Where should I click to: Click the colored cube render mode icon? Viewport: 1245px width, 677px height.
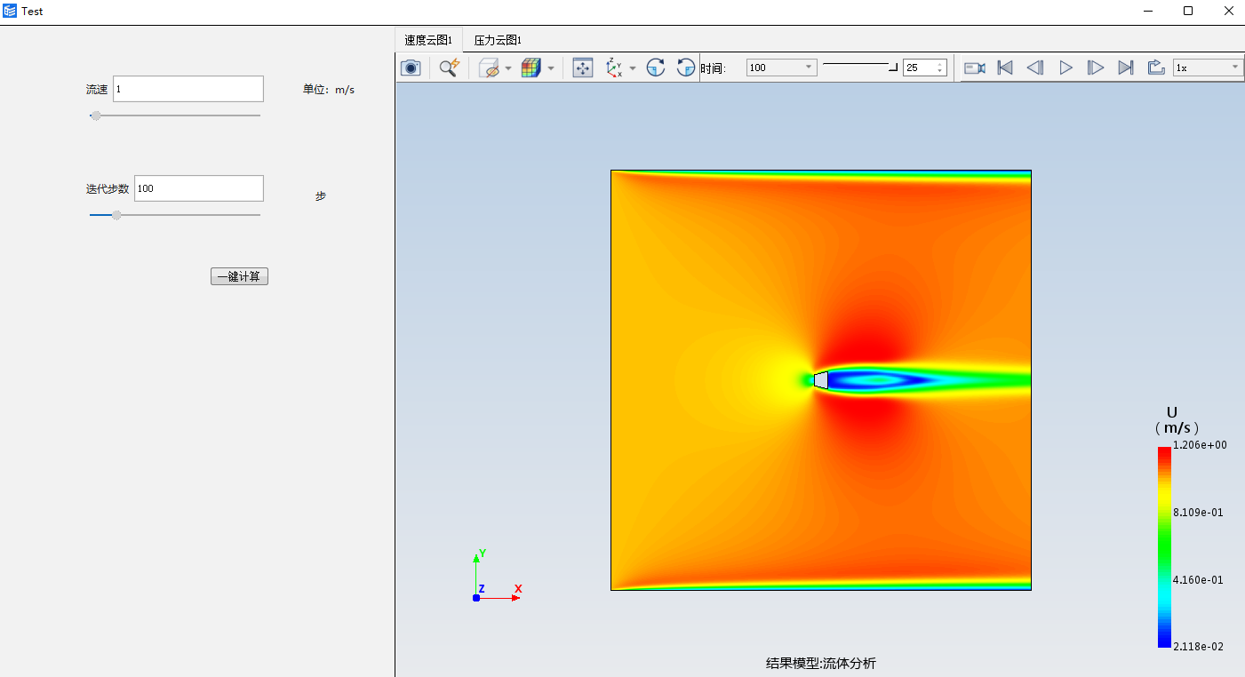(x=531, y=68)
